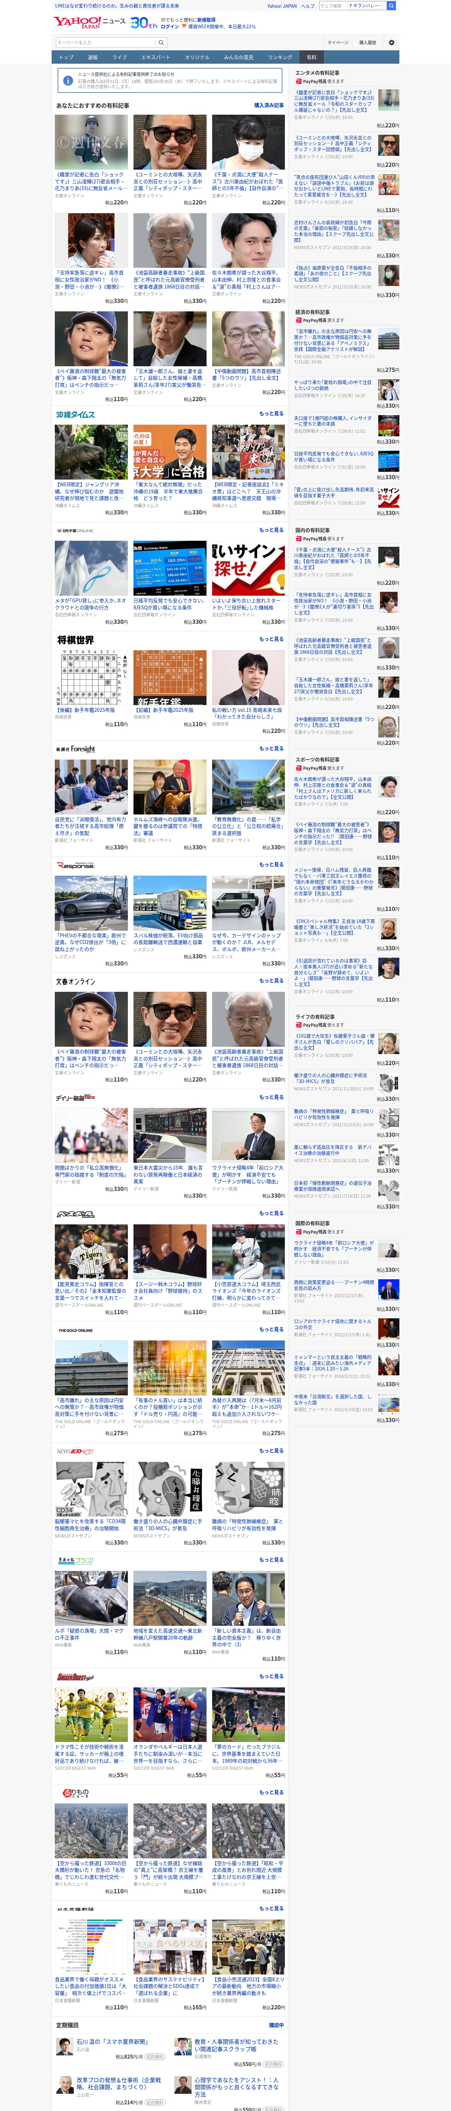The image size is (451, 2111).
Task: Open the SOCCER DIGEST Web section logo
Action: (x=75, y=1677)
